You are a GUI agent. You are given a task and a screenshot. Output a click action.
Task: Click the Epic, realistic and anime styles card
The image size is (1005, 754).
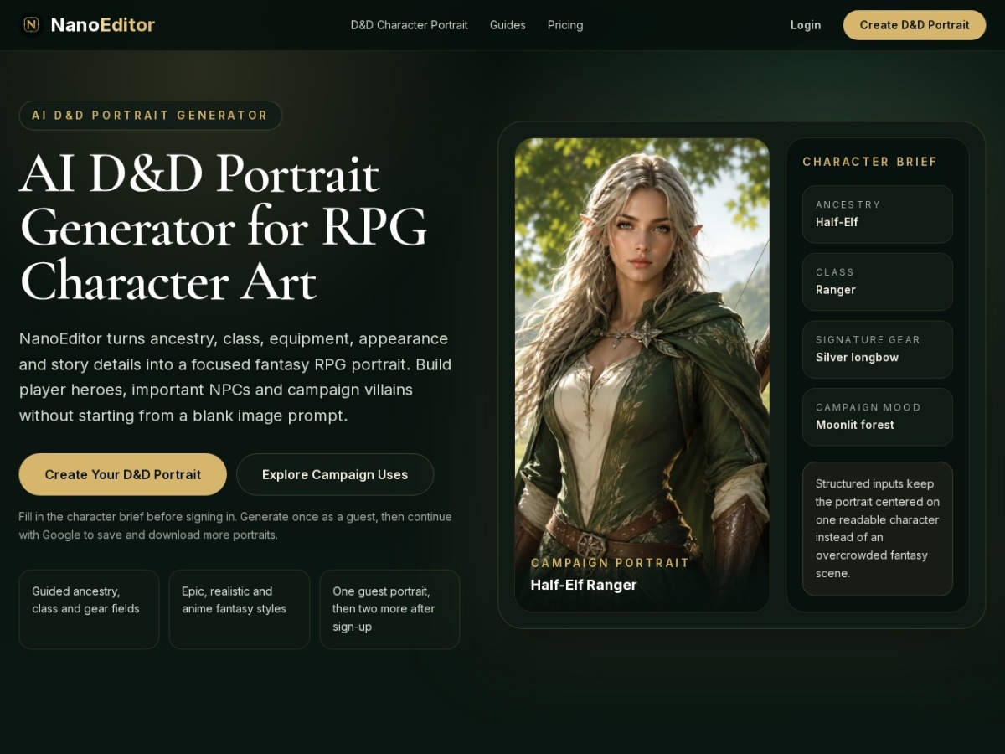(x=240, y=609)
